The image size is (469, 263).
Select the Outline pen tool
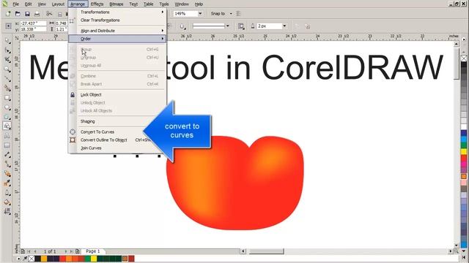(7, 193)
